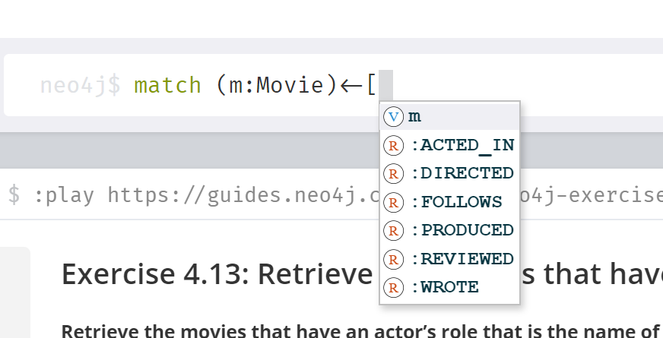
Task: Place cursor in the Cypher query editor
Action: click(334, 85)
